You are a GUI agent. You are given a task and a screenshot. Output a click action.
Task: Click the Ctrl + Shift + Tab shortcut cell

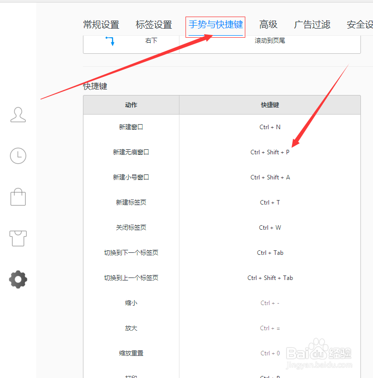(270, 277)
